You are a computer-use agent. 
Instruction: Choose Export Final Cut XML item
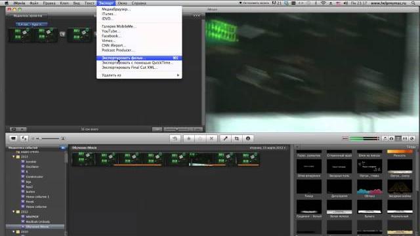[x=139, y=68]
